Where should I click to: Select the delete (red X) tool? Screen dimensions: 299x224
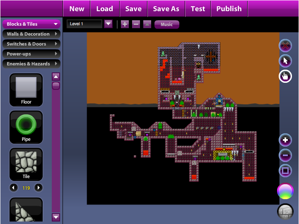[x=285, y=46]
